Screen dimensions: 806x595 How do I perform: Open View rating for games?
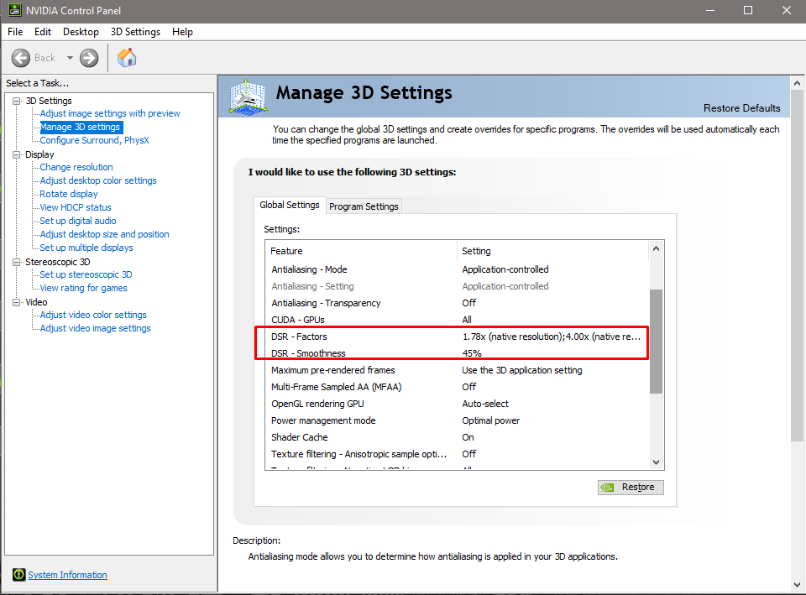(x=83, y=288)
